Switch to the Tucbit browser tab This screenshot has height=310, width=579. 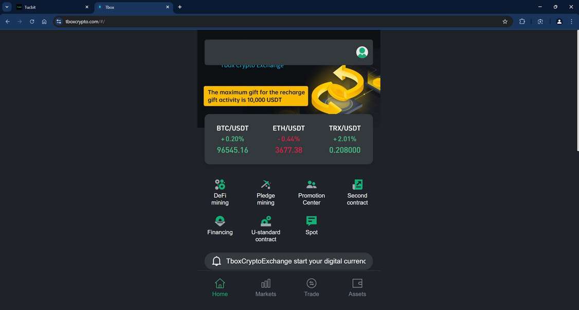tap(53, 7)
